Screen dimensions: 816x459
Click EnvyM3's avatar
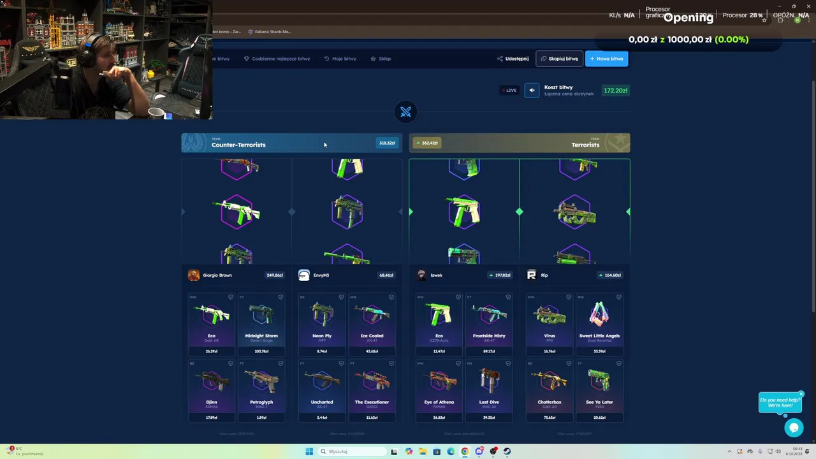click(x=304, y=275)
